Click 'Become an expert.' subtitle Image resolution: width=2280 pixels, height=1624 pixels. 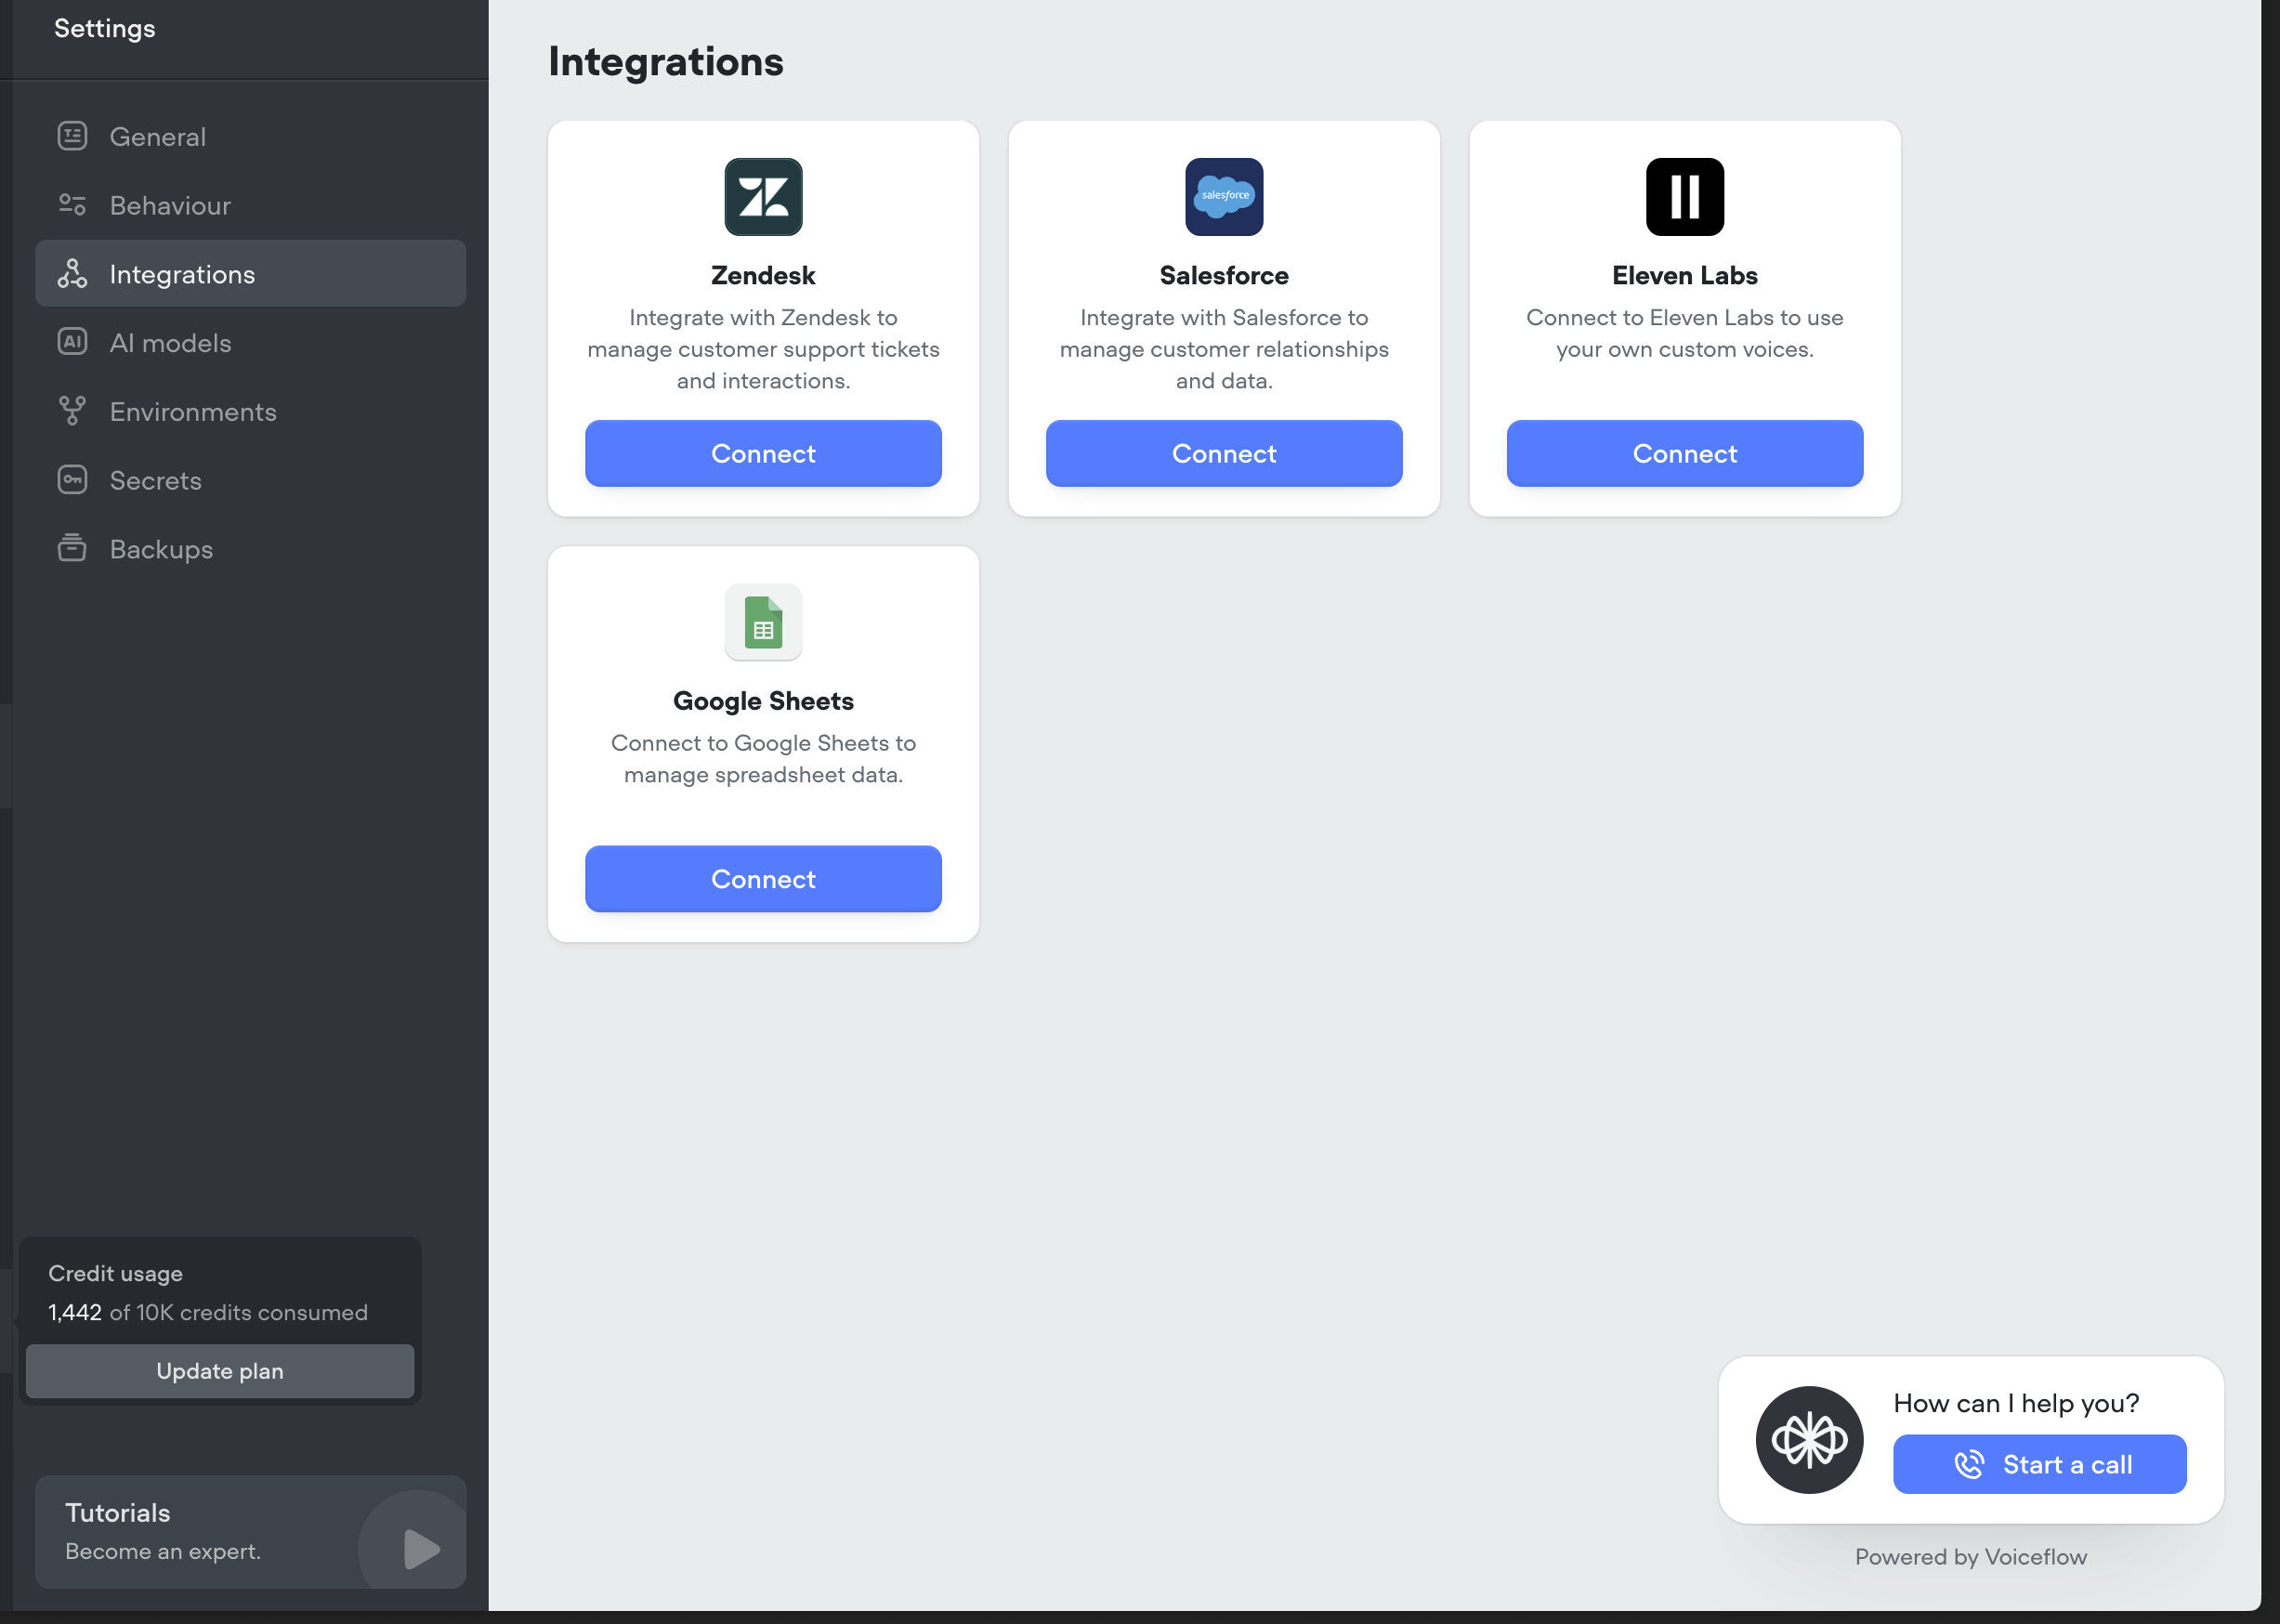[163, 1551]
